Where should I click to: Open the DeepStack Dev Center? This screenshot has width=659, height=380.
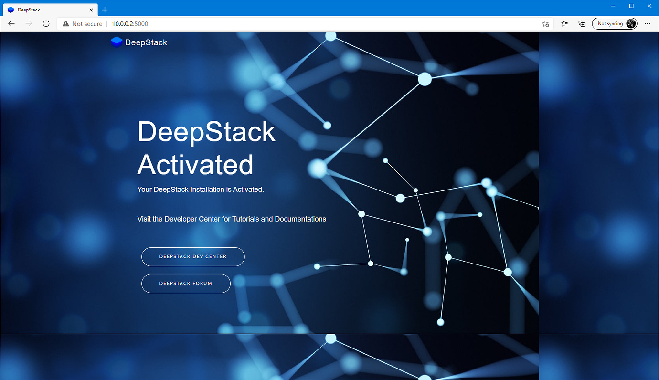click(x=192, y=256)
